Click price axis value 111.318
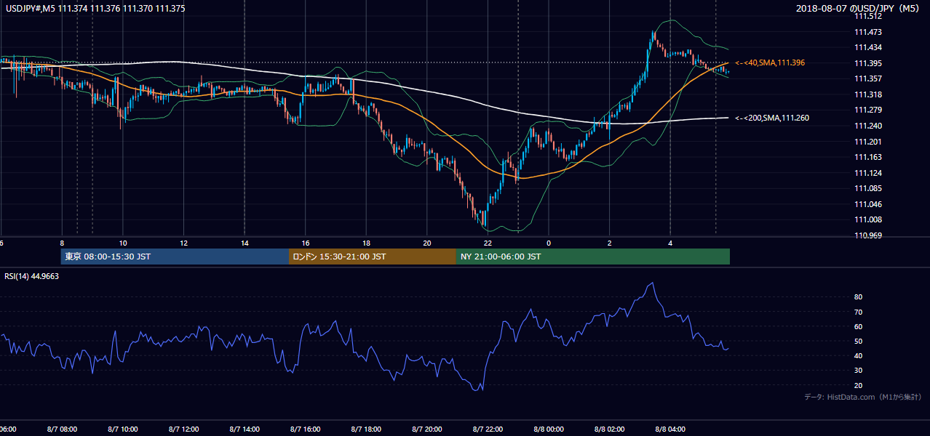The height and width of the screenshot is (436, 930). click(x=869, y=94)
